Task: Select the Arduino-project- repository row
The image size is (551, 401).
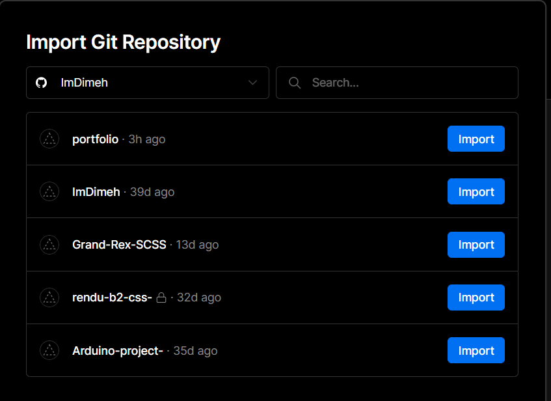Action: 260,350
